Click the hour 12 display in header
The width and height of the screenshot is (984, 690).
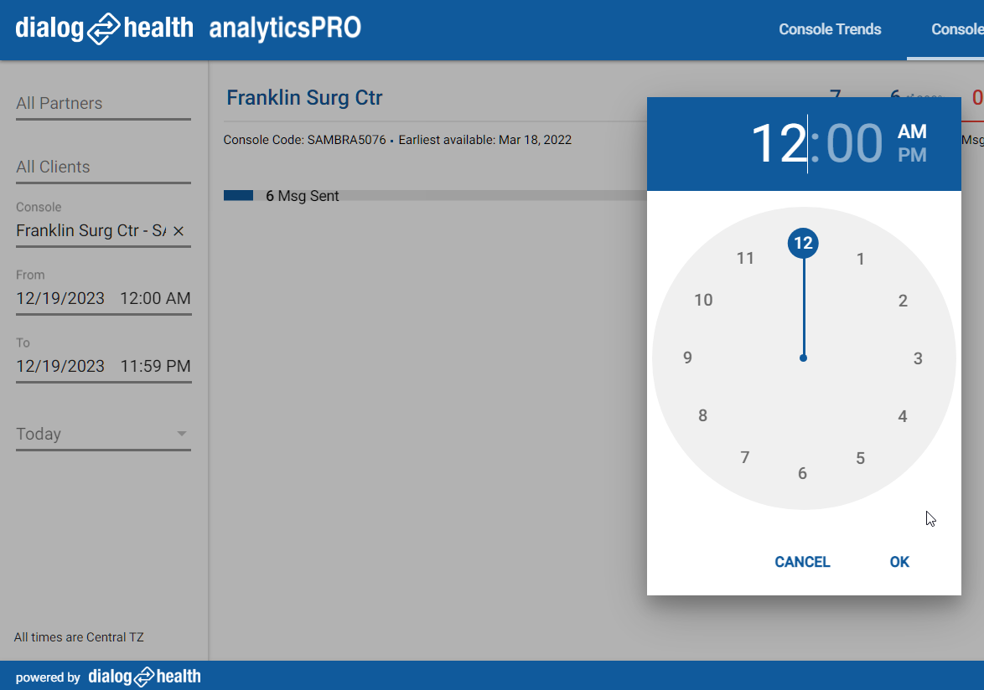[x=778, y=143]
